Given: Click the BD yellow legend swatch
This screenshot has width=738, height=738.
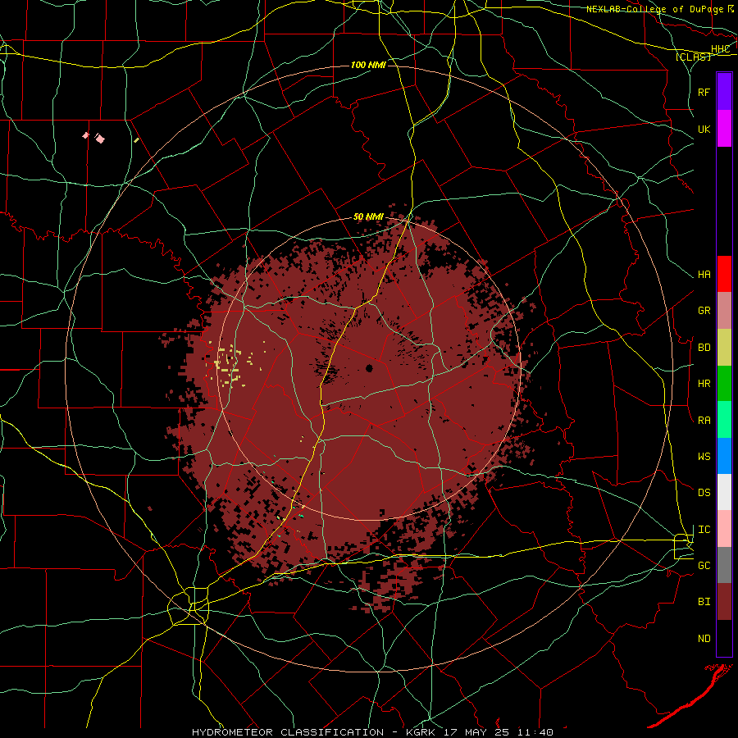Looking at the screenshot, I should tap(724, 348).
